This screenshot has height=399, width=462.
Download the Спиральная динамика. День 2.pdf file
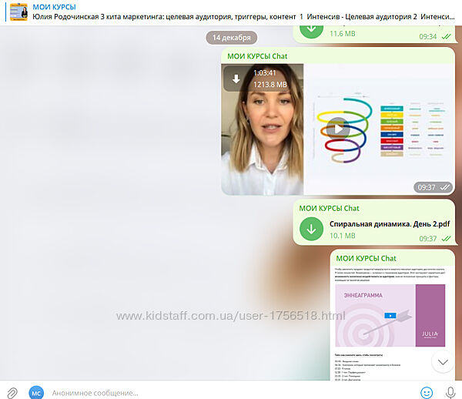[x=311, y=229]
